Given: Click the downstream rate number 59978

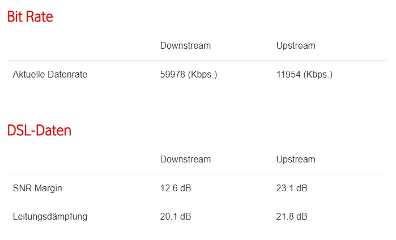Looking at the screenshot, I should point(172,74).
